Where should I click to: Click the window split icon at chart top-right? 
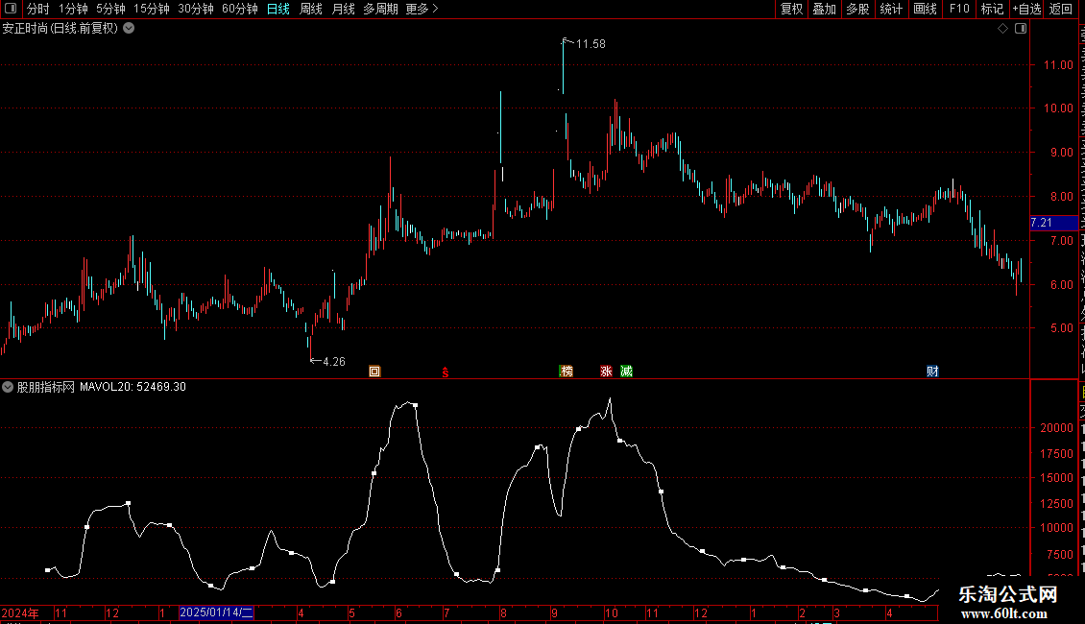(1021, 29)
